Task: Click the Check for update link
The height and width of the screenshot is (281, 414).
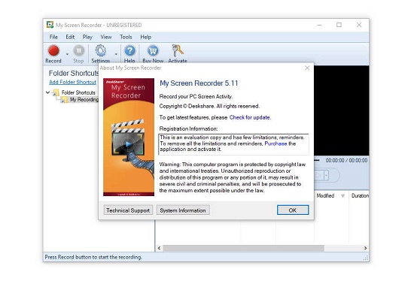Action: pyautogui.click(x=250, y=117)
